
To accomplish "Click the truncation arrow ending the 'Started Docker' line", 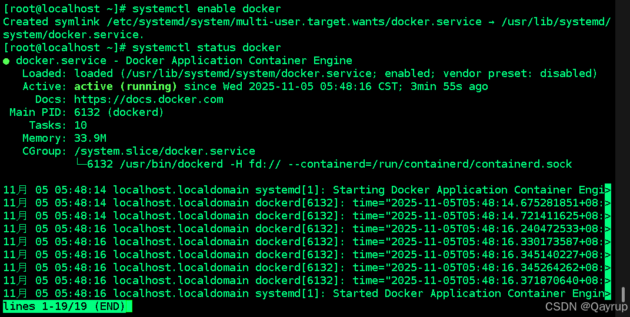I will click(608, 293).
